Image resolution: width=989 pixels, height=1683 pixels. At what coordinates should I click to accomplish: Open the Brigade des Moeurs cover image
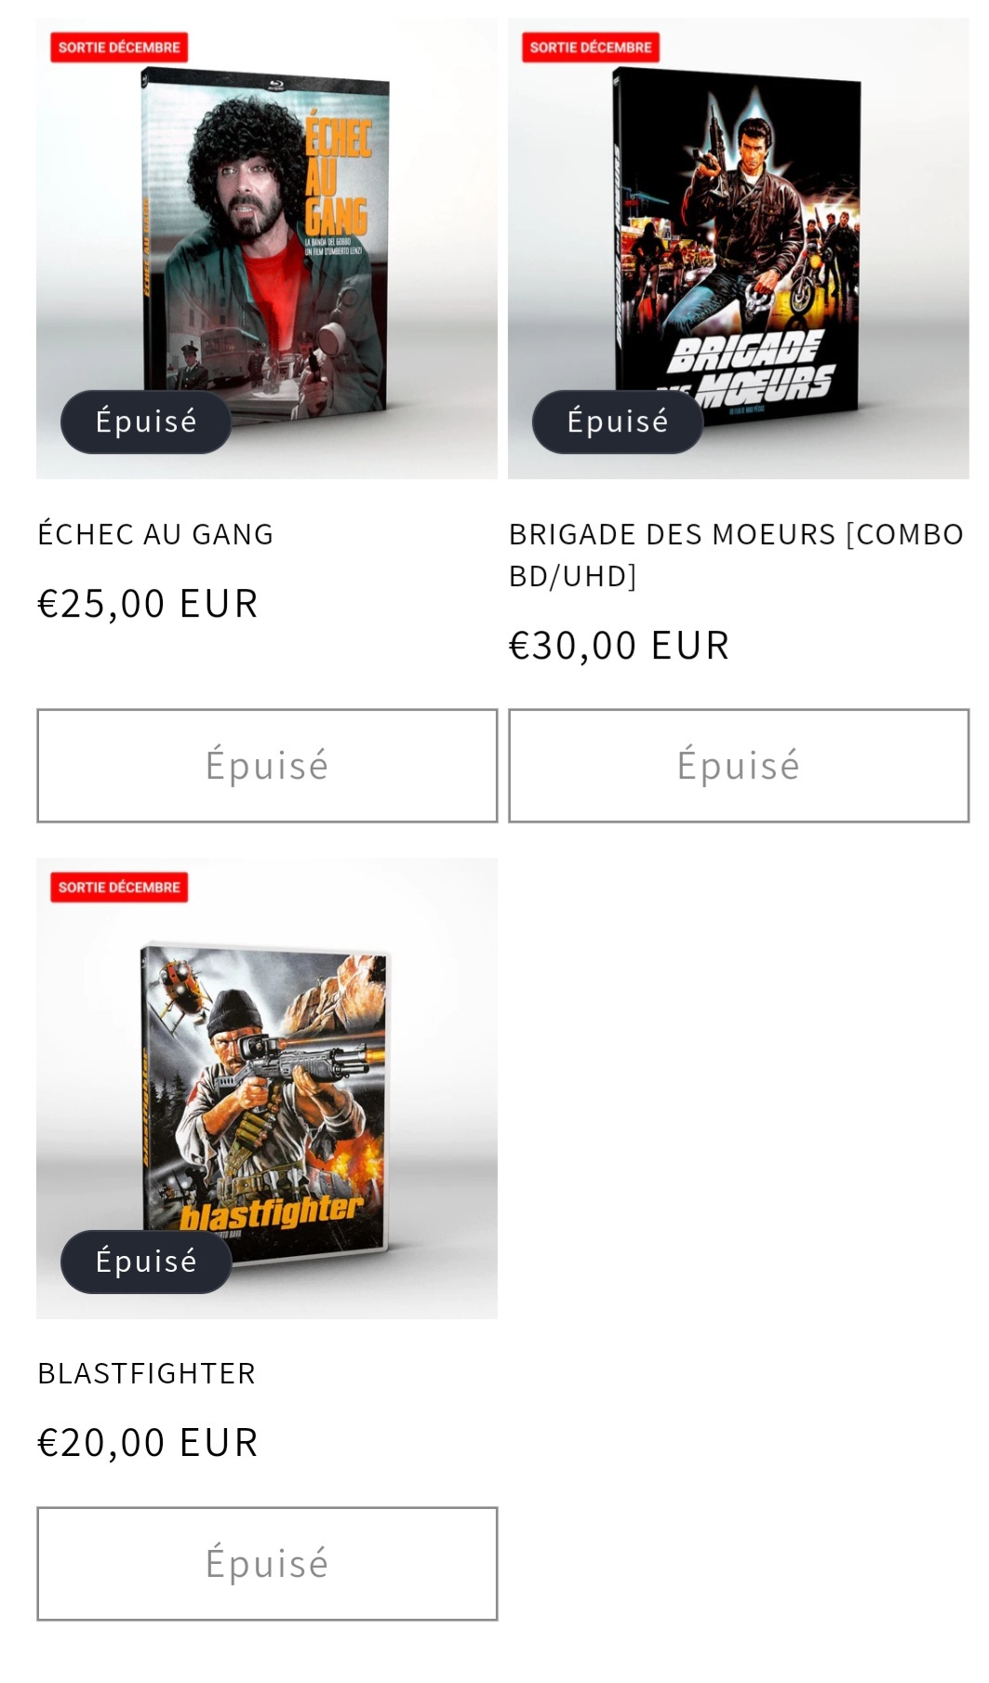[739, 247]
